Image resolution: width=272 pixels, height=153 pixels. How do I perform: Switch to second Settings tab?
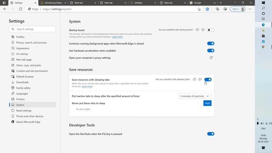coord(143,3)
